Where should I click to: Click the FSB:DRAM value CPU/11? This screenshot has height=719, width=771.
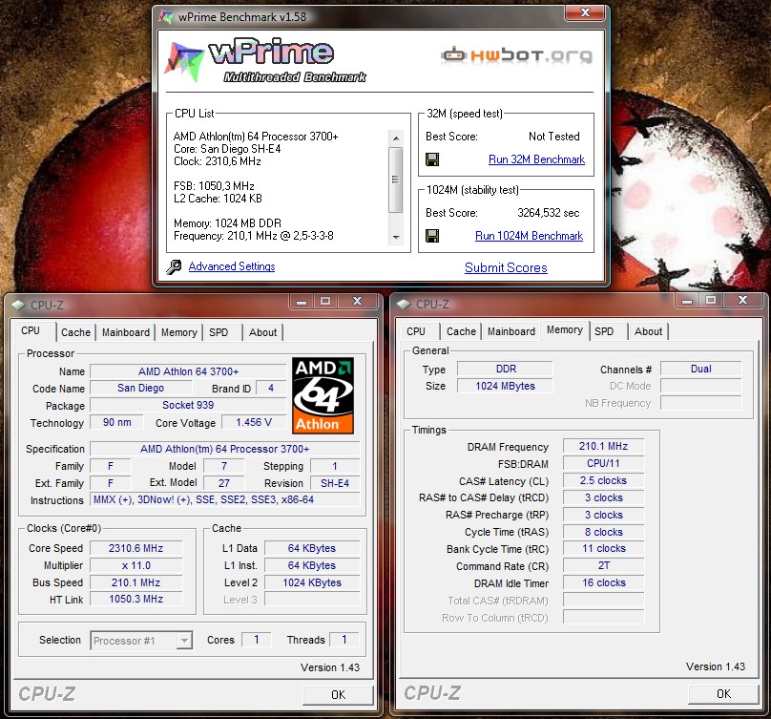(603, 464)
